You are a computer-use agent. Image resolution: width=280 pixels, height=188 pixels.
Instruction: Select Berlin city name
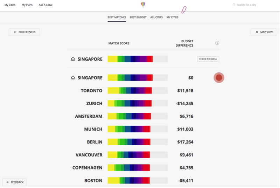94,142
